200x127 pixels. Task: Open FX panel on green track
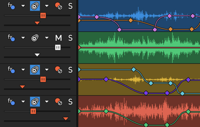11,38
